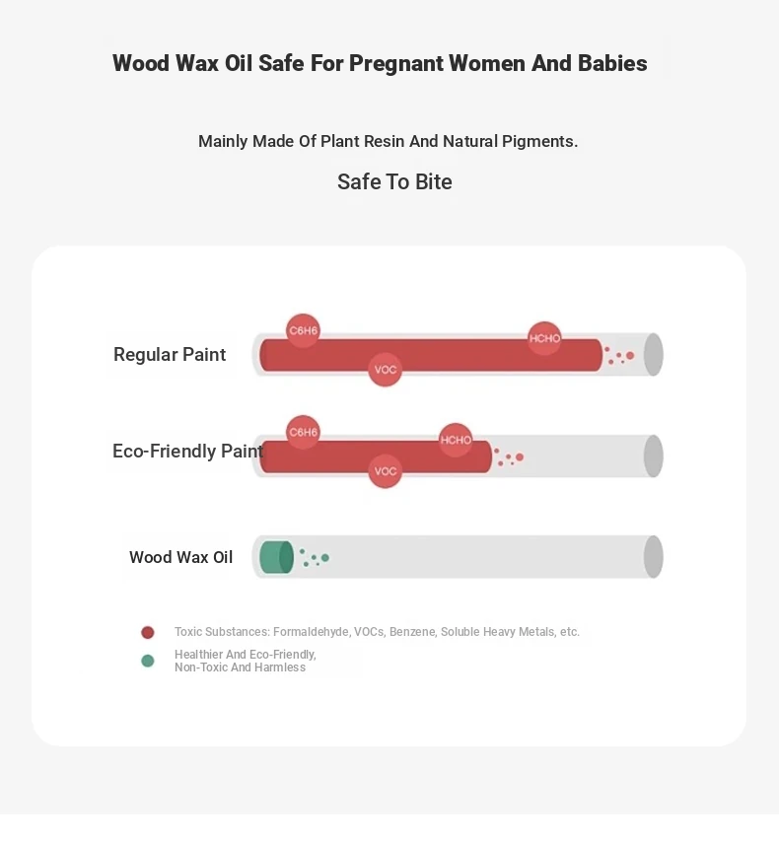
Task: Click the Healthier And Eco-Friendly legend text
Action: click(245, 661)
